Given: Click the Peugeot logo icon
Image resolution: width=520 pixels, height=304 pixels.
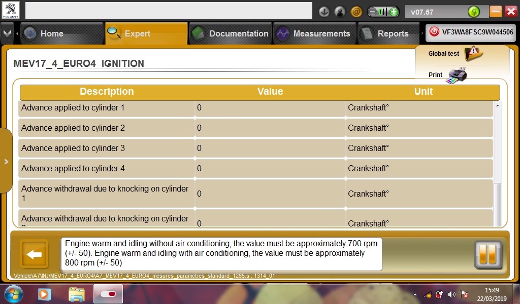Looking at the screenshot, I should (x=10, y=10).
